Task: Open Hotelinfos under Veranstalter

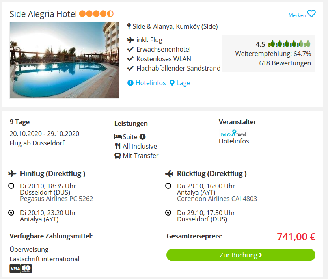Action: (234, 141)
